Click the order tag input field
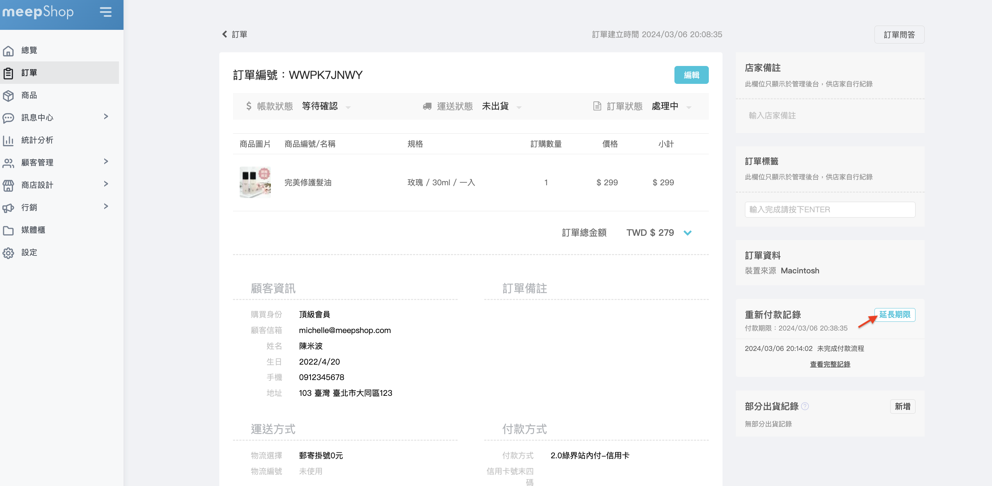The width and height of the screenshot is (992, 486). coord(830,209)
